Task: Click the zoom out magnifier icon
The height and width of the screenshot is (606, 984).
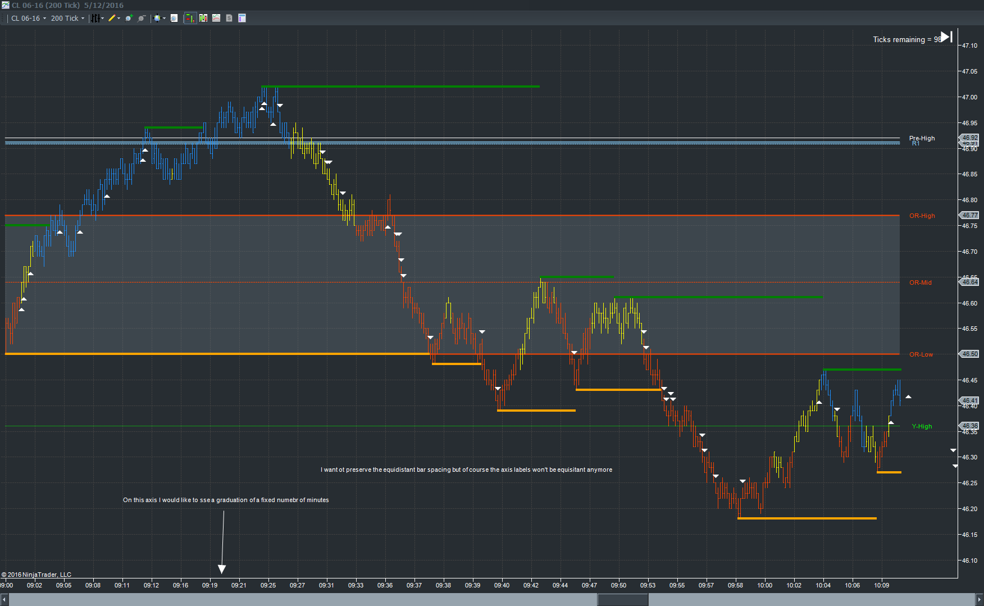Action: pyautogui.click(x=142, y=19)
